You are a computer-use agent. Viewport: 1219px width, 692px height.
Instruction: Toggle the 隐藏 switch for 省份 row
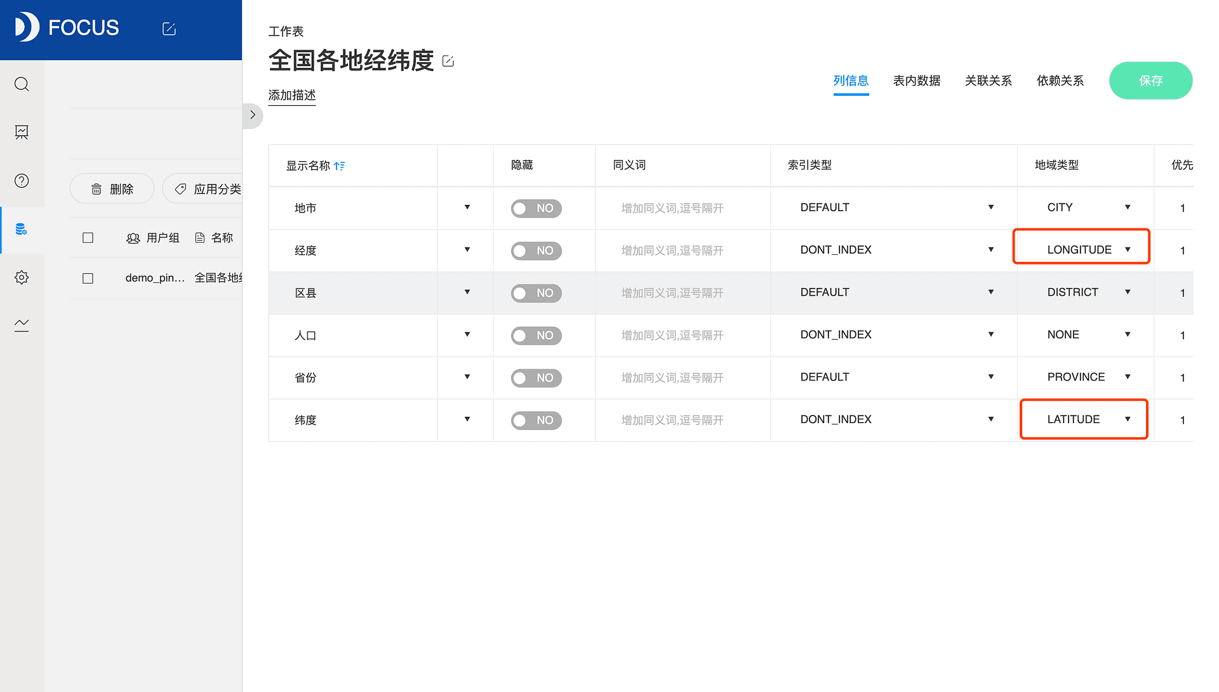pyautogui.click(x=534, y=377)
